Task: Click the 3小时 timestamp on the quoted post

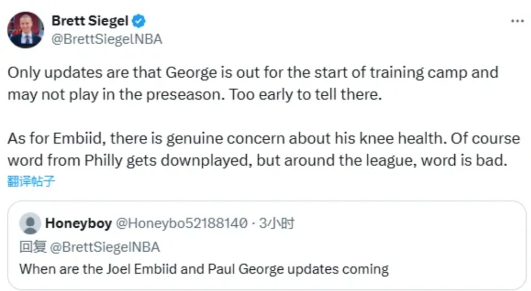Action: pos(276,224)
